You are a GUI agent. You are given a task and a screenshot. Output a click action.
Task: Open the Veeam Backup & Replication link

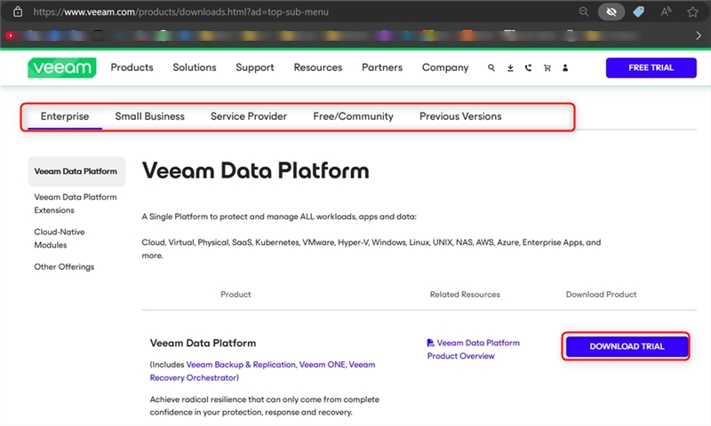pyautogui.click(x=240, y=364)
